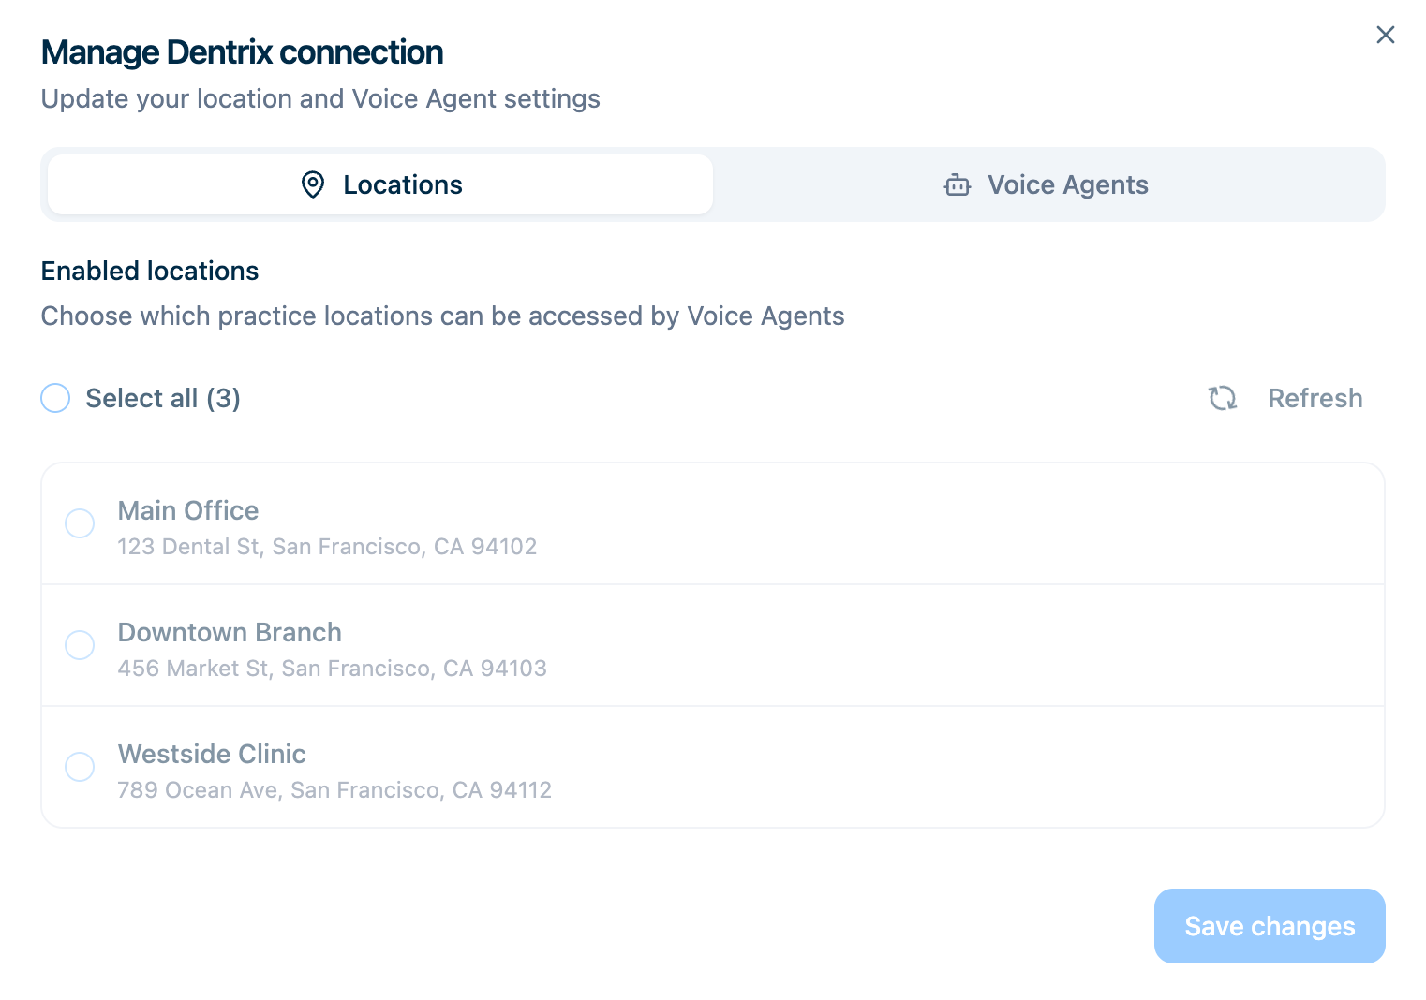Enable the Main Office location checkbox

(80, 523)
